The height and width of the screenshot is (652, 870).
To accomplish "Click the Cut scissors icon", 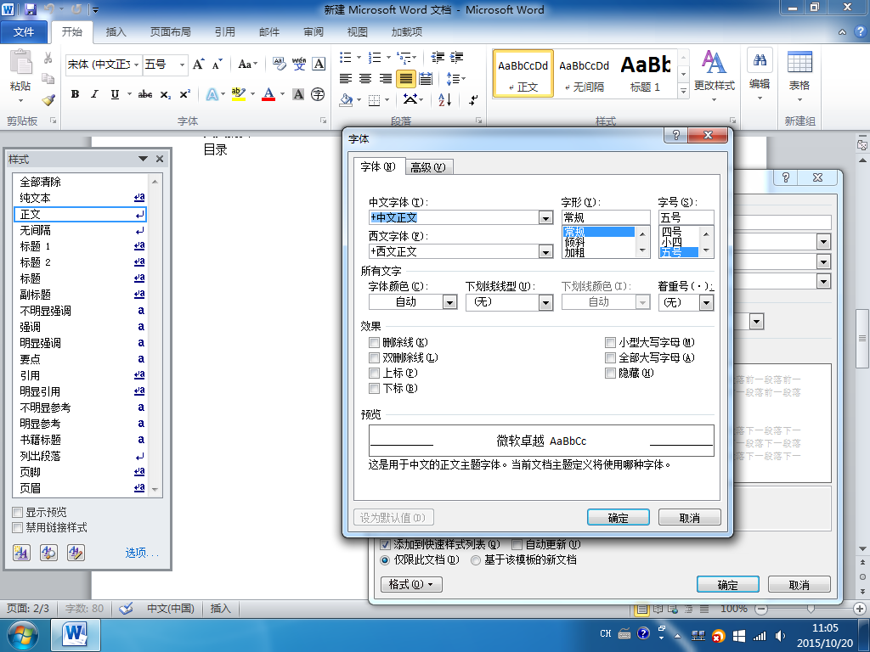I will [48, 59].
